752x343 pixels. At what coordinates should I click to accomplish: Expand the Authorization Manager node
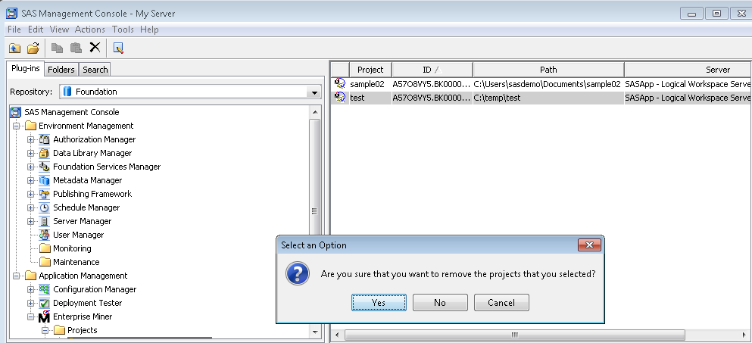pyautogui.click(x=31, y=139)
